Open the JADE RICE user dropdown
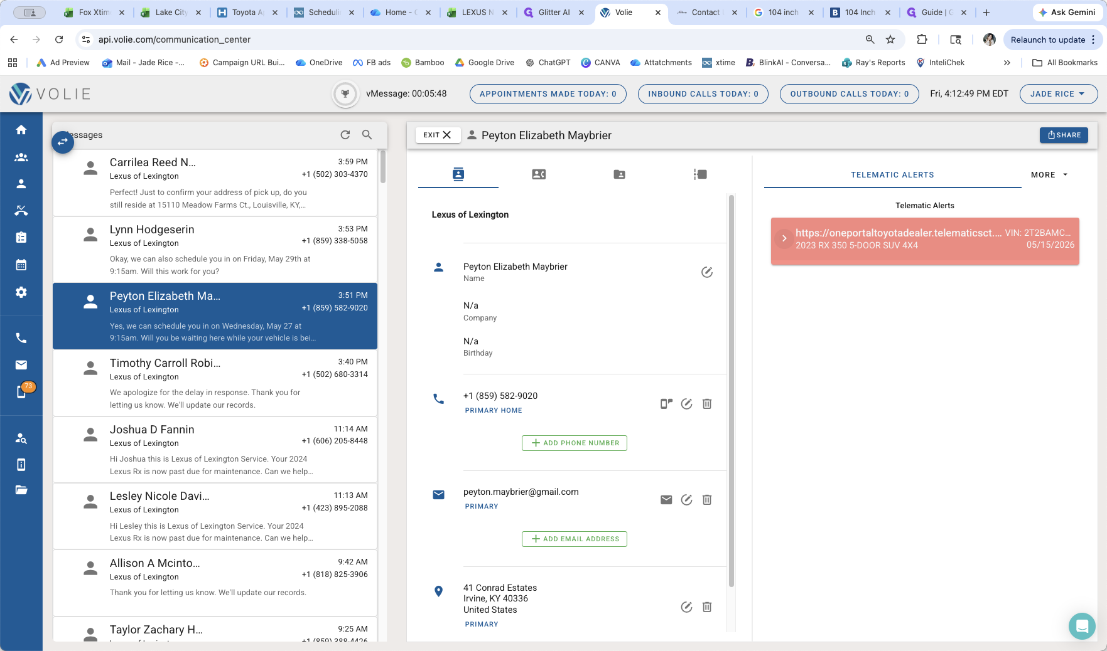The width and height of the screenshot is (1107, 651). pyautogui.click(x=1059, y=94)
